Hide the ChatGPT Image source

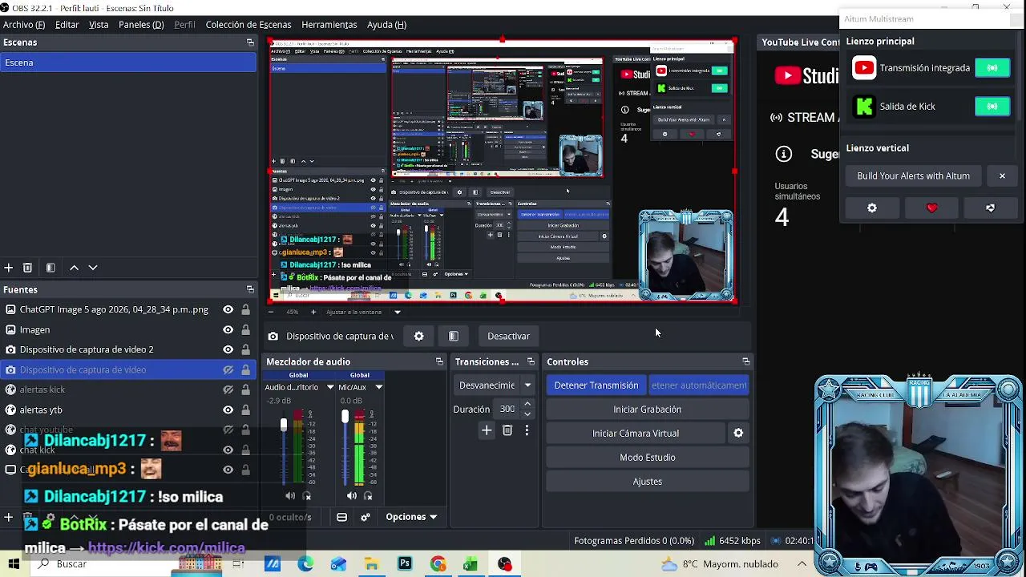click(228, 310)
